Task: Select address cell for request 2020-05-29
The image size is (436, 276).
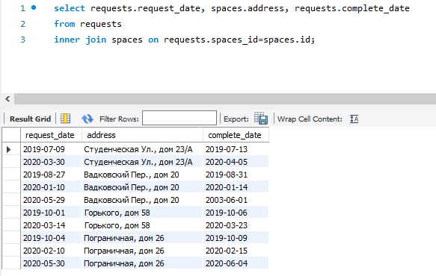Action: coord(142,200)
